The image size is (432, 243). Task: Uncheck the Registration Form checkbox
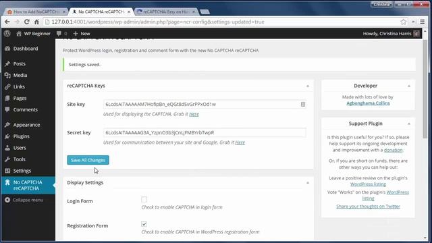(144, 224)
